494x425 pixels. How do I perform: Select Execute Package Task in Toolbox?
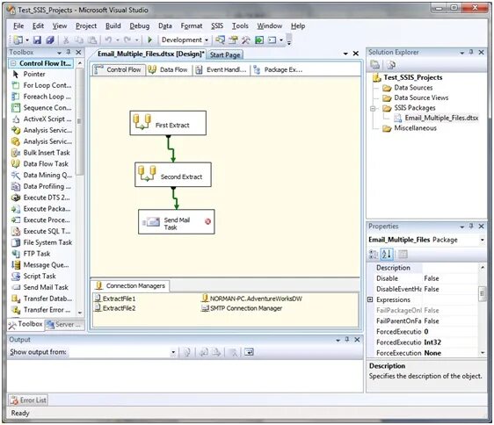(x=41, y=209)
